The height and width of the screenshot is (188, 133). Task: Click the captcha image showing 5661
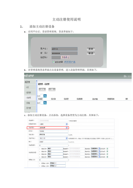[x=65, y=57]
